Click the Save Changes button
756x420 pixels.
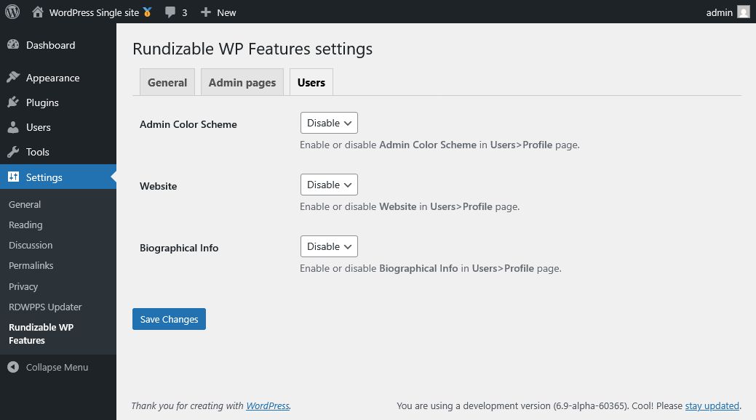tap(169, 319)
